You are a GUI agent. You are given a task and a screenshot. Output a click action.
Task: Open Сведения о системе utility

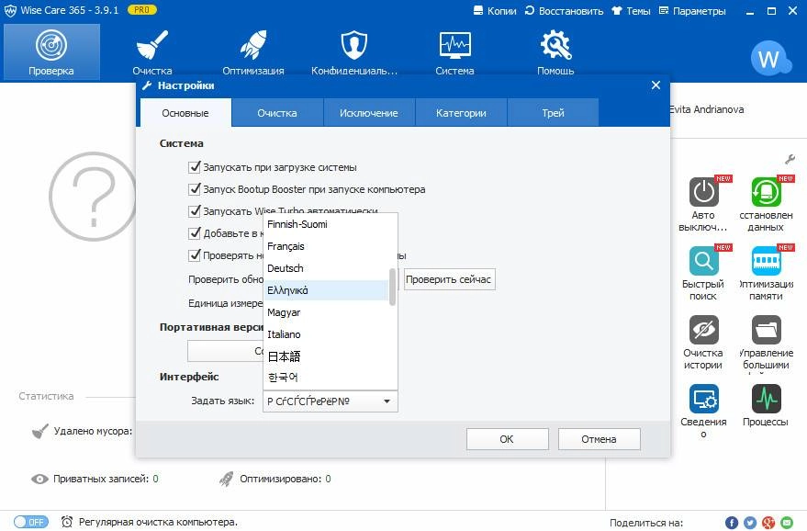coord(703,411)
